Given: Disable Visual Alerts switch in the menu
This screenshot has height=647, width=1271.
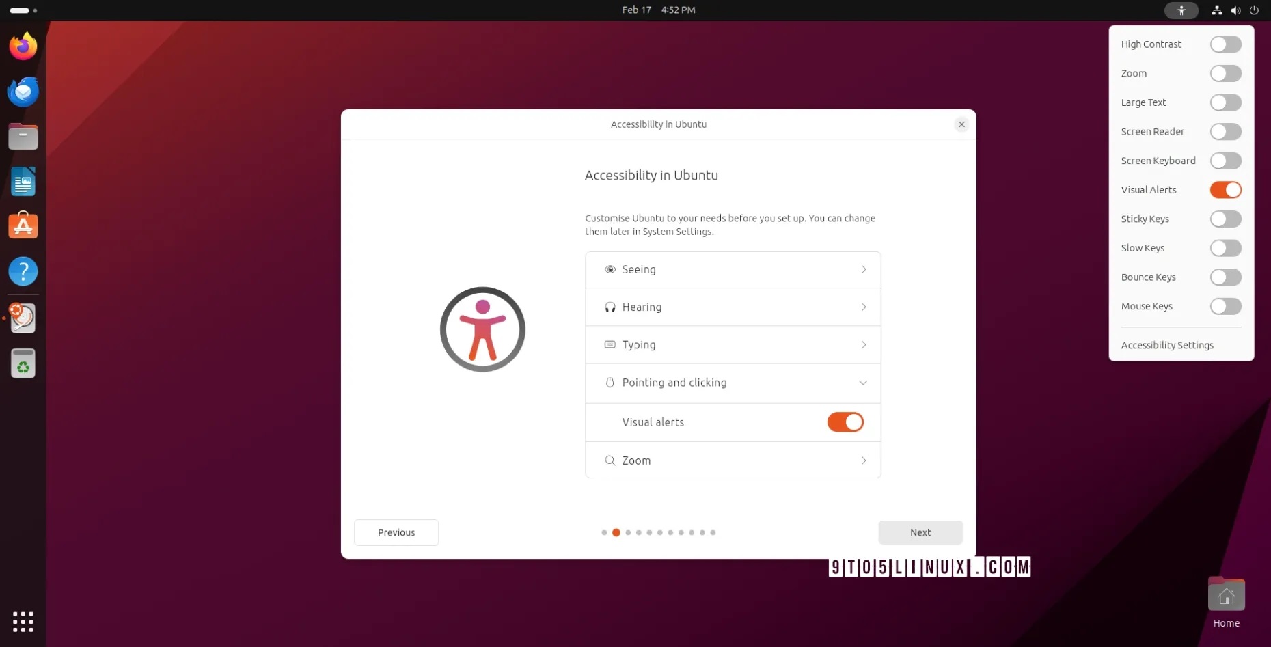Looking at the screenshot, I should 1226,190.
